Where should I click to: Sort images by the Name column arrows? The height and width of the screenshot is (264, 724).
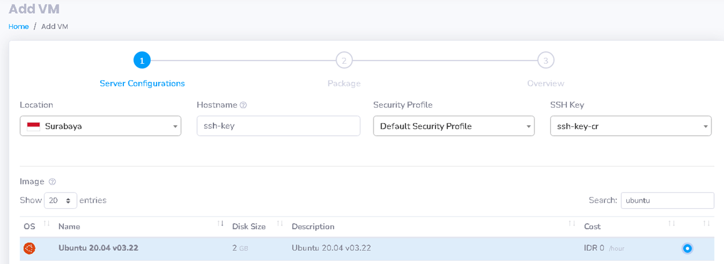tap(220, 224)
